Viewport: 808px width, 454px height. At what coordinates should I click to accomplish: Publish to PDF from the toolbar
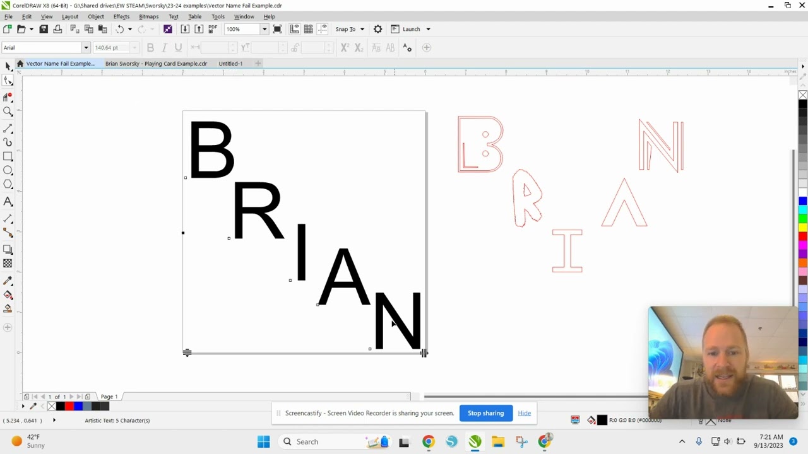click(x=213, y=29)
